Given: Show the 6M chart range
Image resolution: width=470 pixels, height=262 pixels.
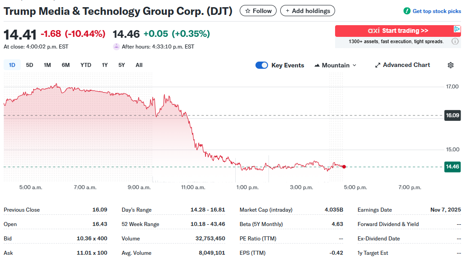Looking at the screenshot, I should point(66,65).
